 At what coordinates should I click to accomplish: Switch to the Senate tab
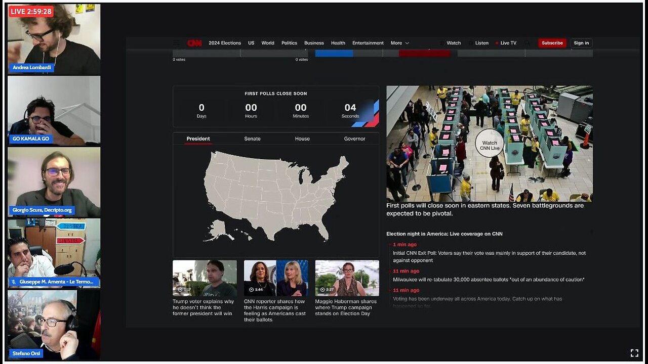pyautogui.click(x=252, y=139)
